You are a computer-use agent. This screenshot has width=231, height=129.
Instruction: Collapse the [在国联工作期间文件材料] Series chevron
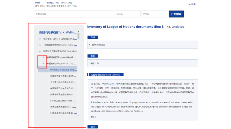click(x=40, y=51)
